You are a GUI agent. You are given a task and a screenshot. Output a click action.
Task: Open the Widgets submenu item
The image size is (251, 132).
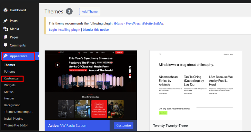coord(10,85)
